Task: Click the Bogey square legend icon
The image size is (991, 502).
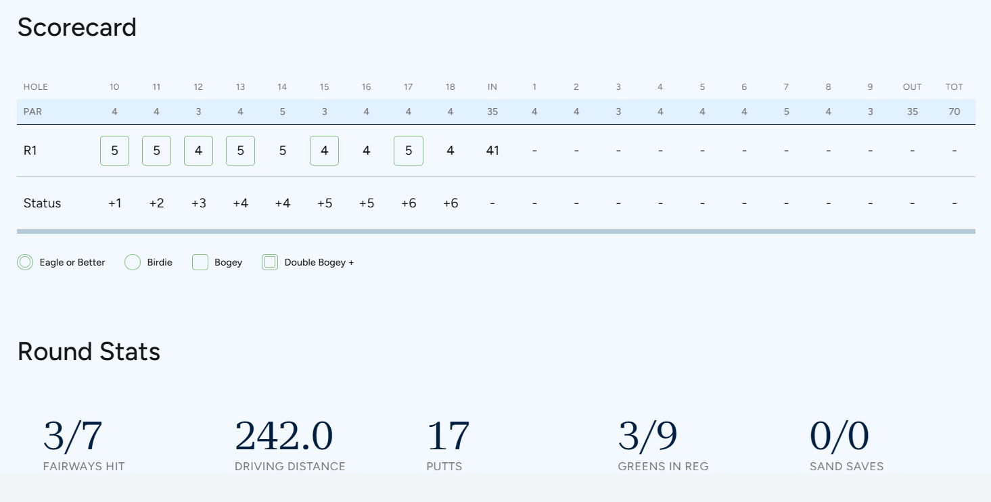Action: 200,262
